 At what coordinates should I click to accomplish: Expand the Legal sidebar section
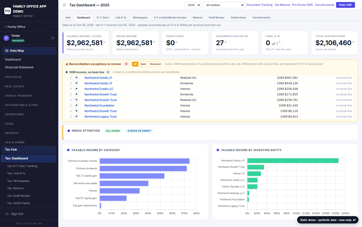coord(29,124)
